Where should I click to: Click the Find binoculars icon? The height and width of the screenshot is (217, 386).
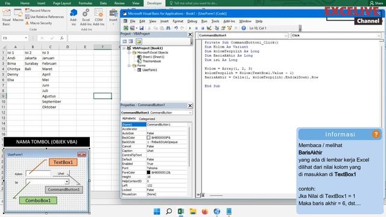tap(168, 28)
